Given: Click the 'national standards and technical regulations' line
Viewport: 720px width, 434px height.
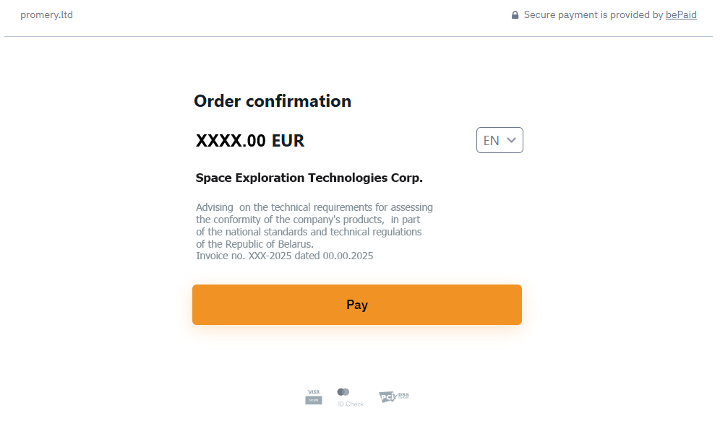Looking at the screenshot, I should click(x=309, y=232).
